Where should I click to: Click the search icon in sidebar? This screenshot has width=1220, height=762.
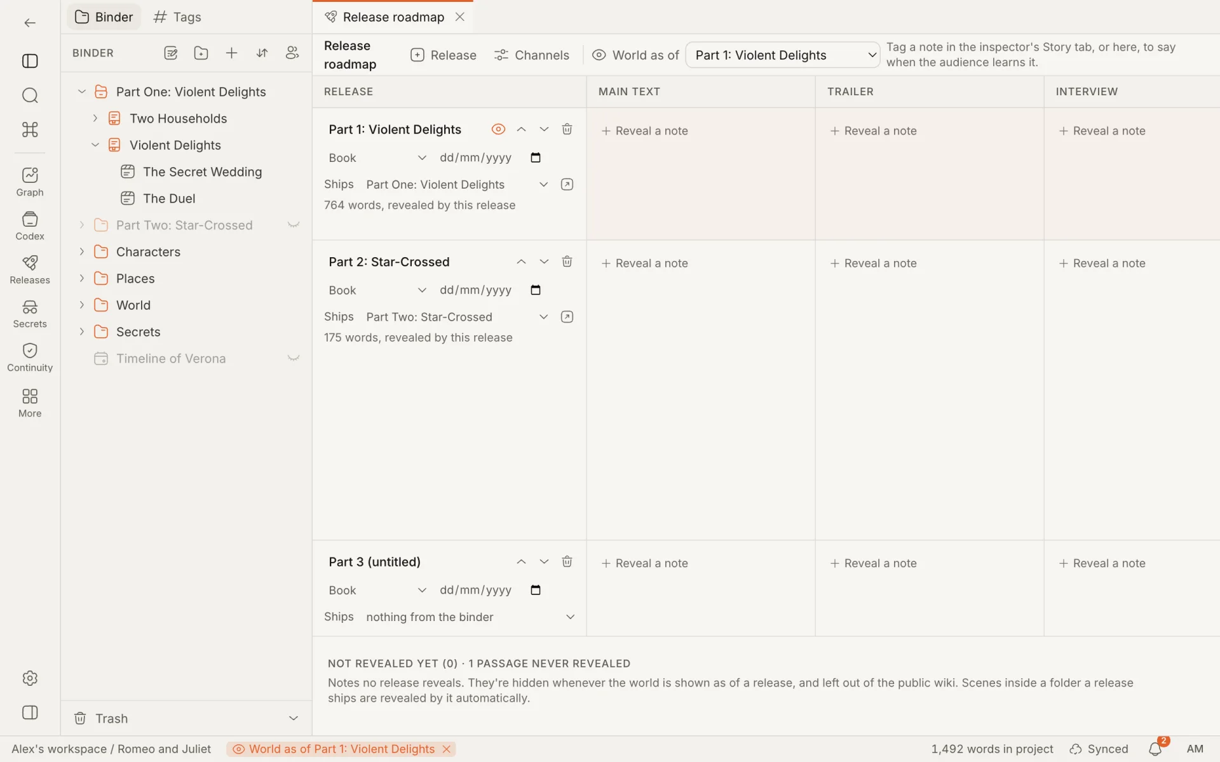click(x=30, y=95)
